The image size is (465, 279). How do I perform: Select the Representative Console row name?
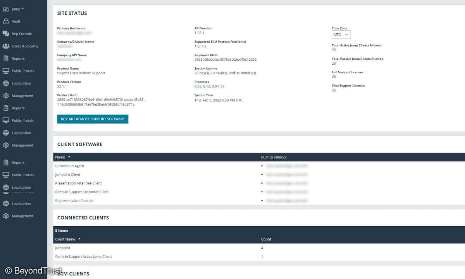click(74, 201)
